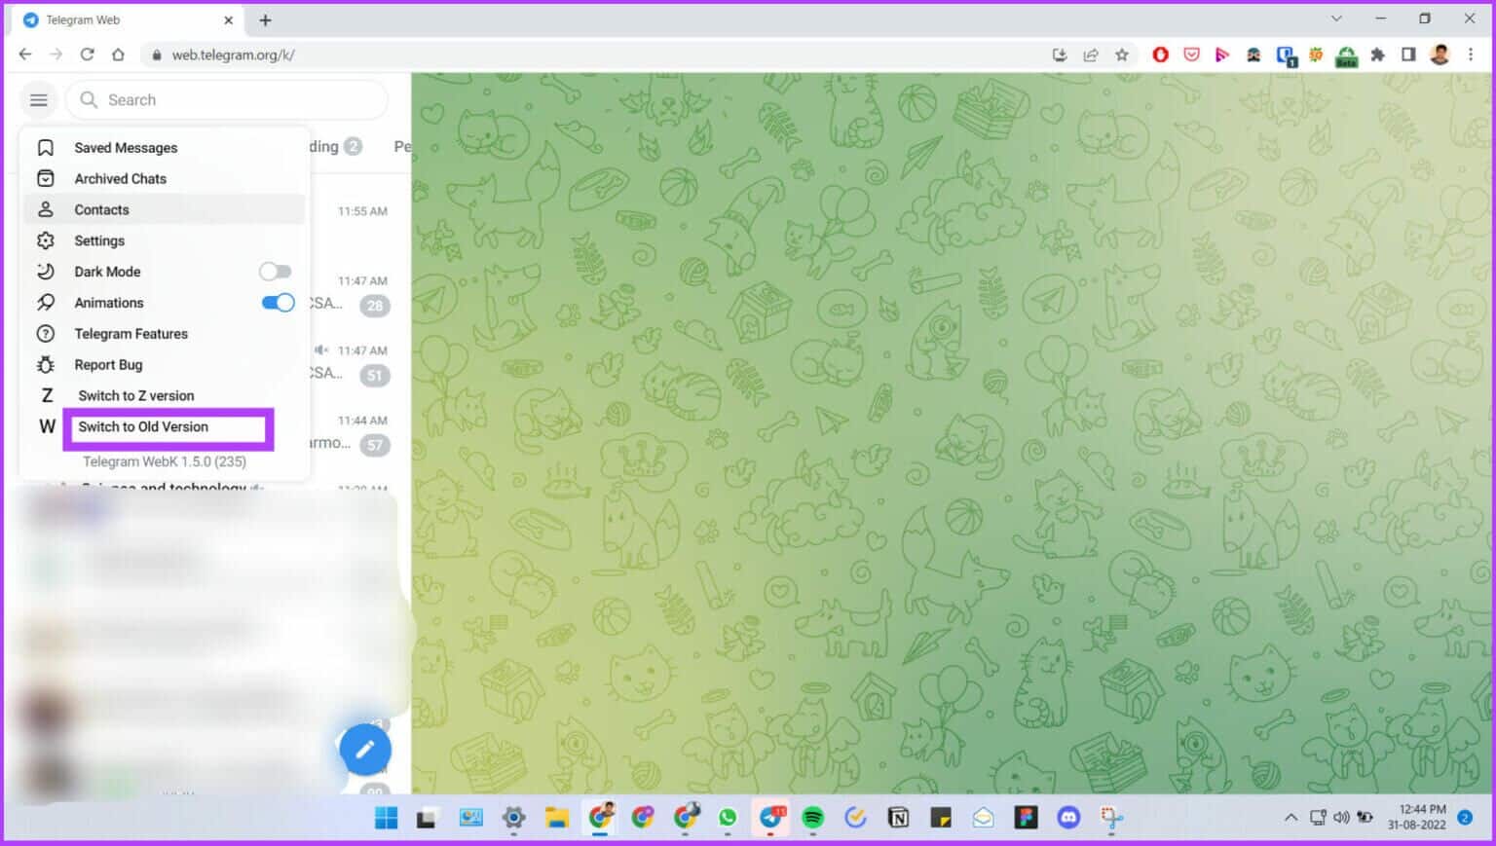Open Spotify from the taskbar

[813, 818]
